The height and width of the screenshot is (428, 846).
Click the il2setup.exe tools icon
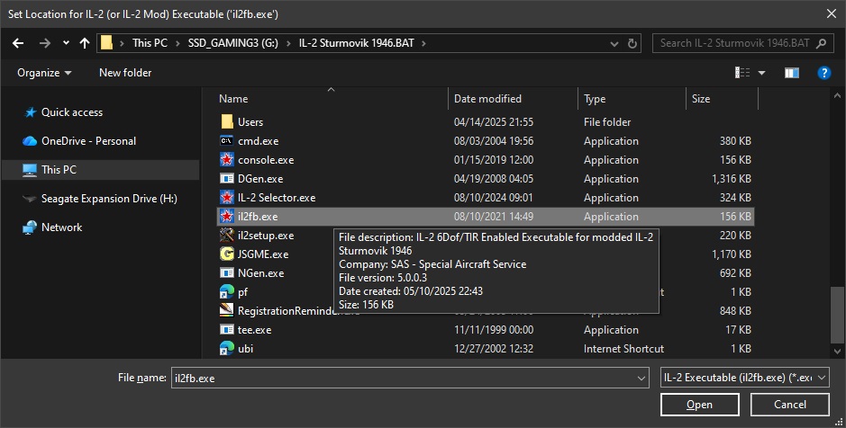pyautogui.click(x=227, y=236)
